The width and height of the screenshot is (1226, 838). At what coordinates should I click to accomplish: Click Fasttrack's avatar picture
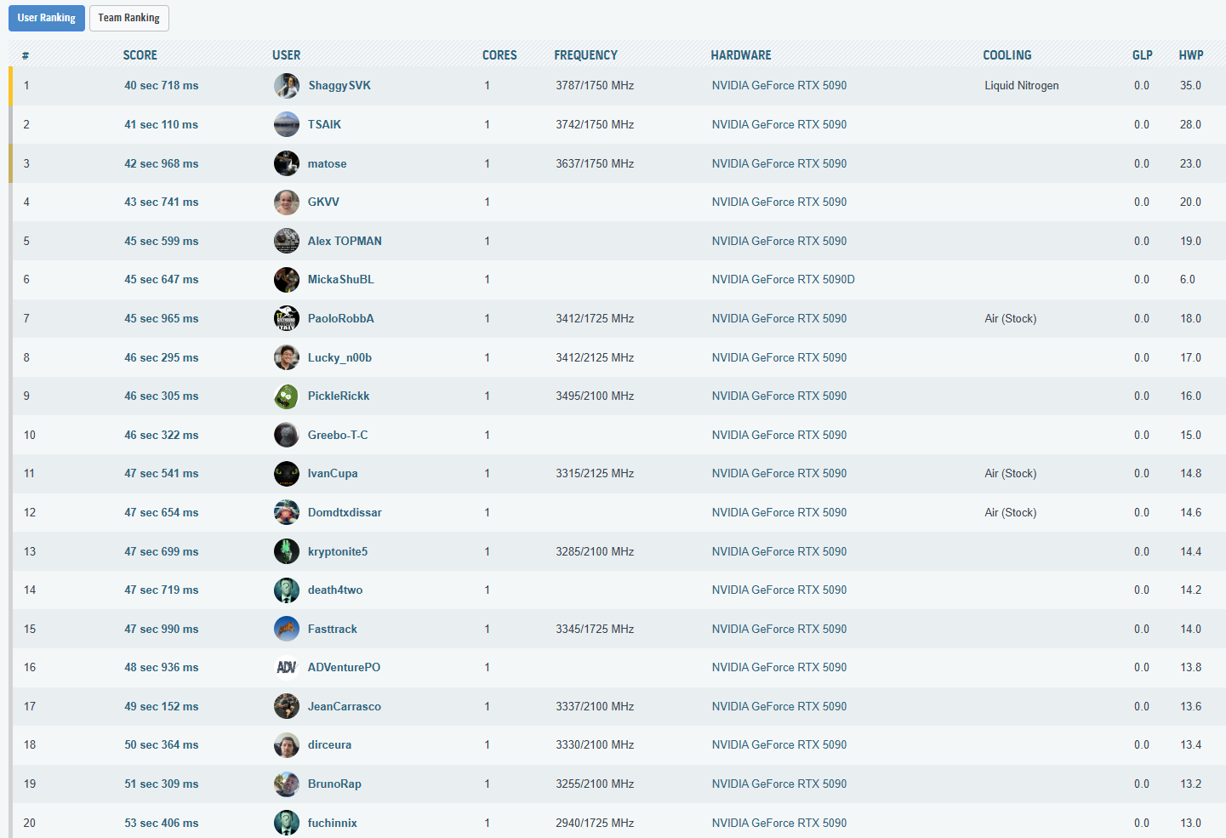[x=287, y=629]
